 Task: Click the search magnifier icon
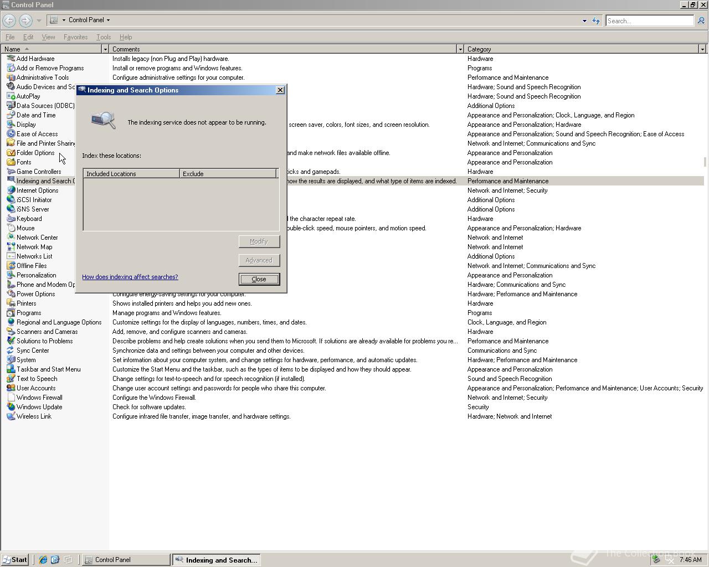pos(701,20)
